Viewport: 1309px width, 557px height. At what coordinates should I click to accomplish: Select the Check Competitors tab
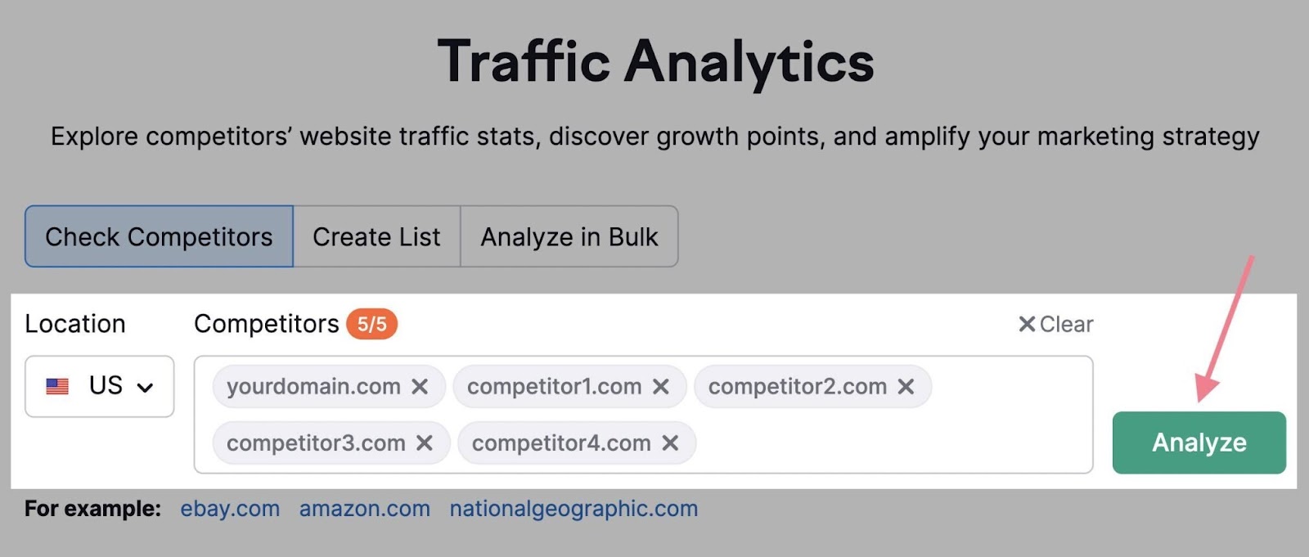point(159,236)
